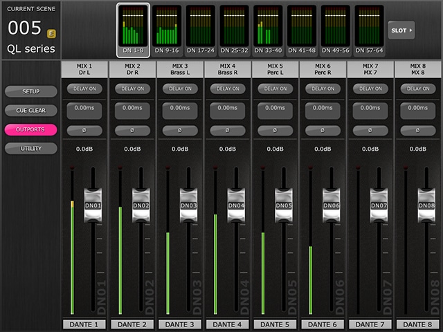Switch to DN 33-40 meter bank

click(267, 29)
